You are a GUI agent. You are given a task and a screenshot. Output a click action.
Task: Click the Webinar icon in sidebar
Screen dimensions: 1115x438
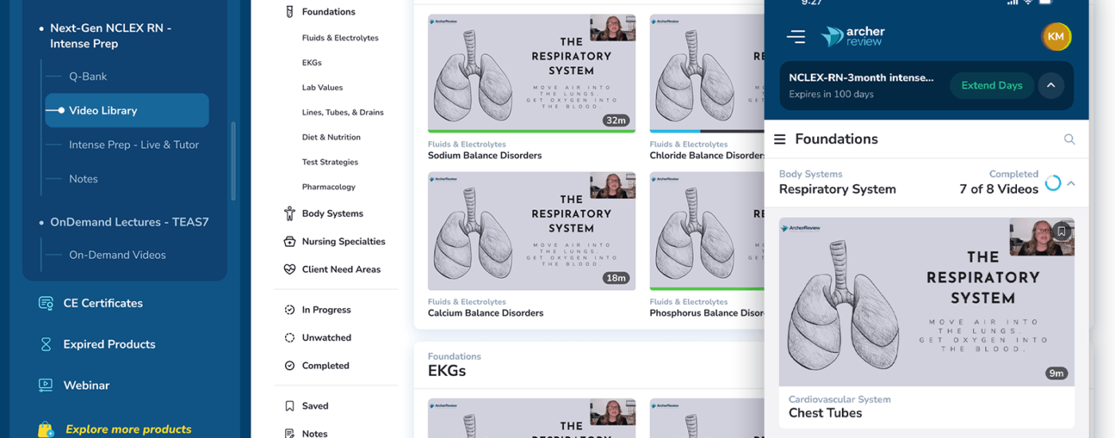pos(46,385)
